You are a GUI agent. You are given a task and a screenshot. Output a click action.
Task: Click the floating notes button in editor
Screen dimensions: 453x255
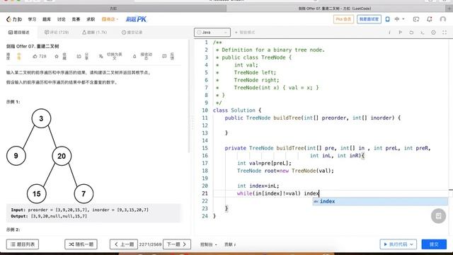click(438, 216)
